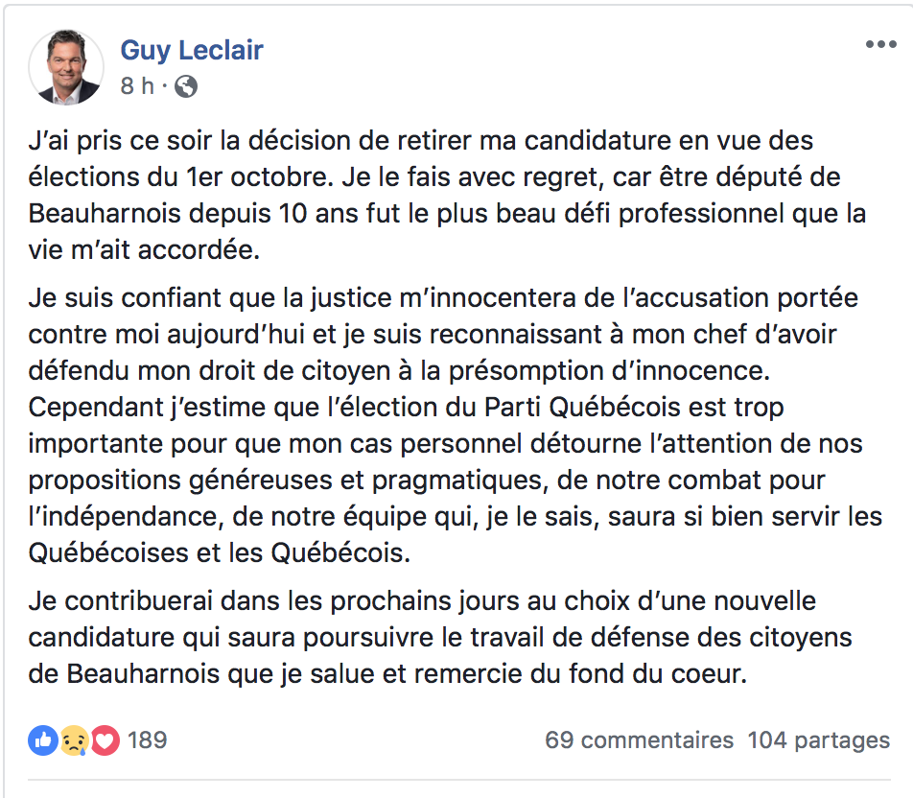Open the Guy Leclair profile name link
The width and height of the screenshot is (913, 798).
click(x=192, y=50)
